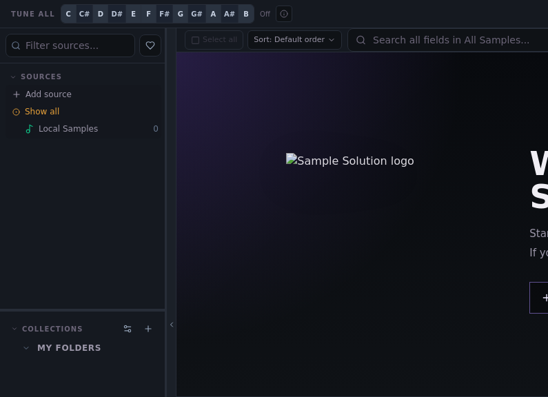Click the search magnifier in sample search
The image size is (548, 397).
(x=361, y=40)
